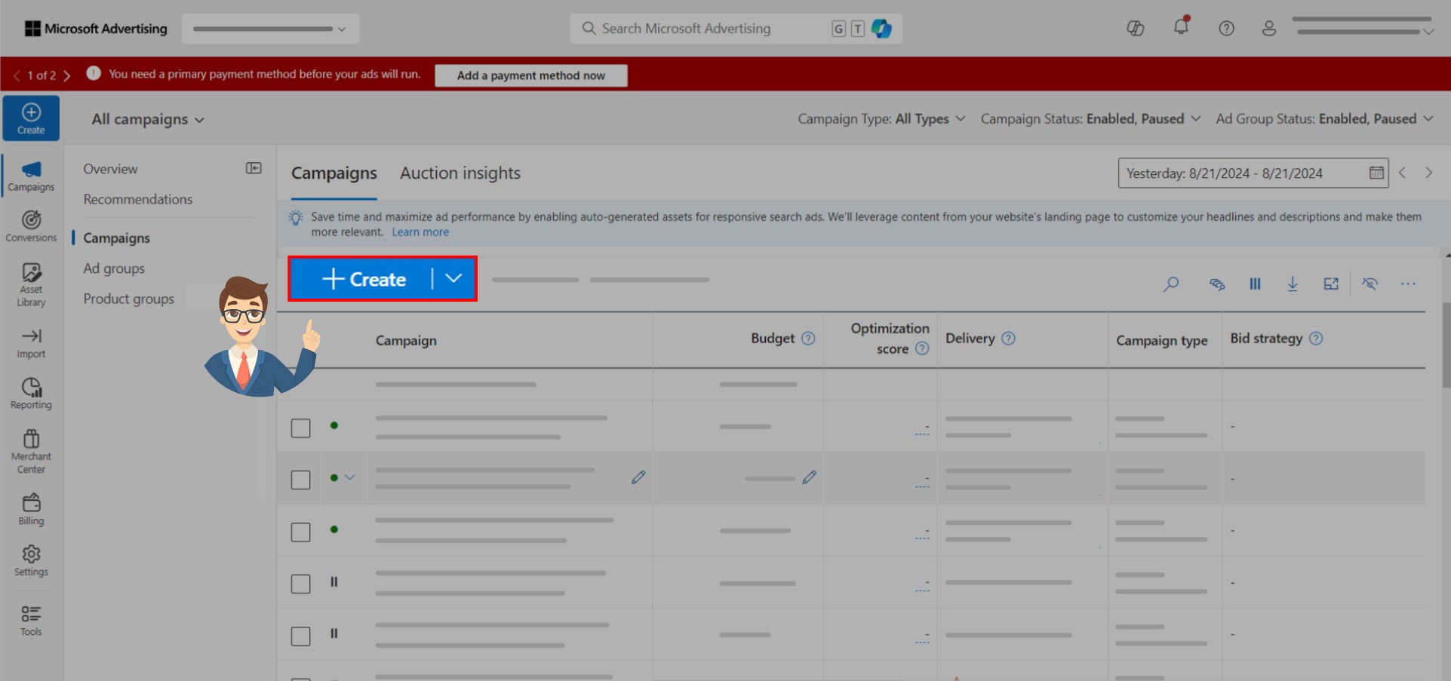
Task: Open the columns customization tool
Action: tap(1255, 284)
